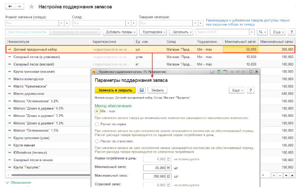Click the Закрыть button in dialog
300x187 pixels.
point(157,90)
